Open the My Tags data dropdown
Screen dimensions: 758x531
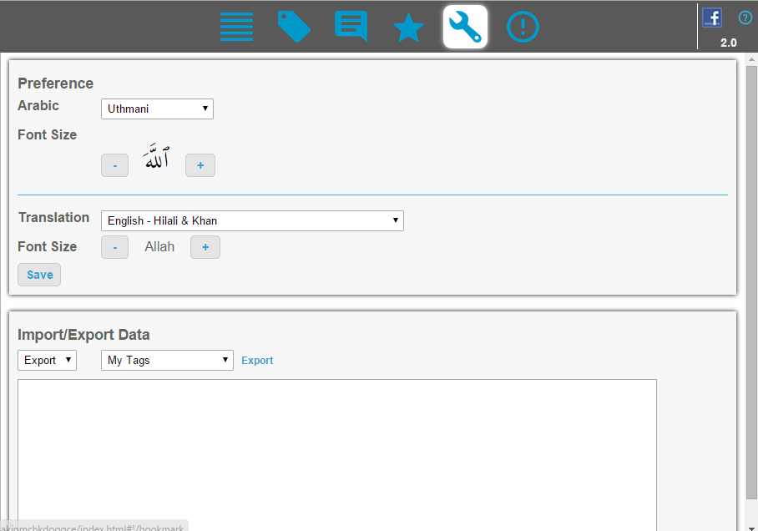tap(167, 361)
